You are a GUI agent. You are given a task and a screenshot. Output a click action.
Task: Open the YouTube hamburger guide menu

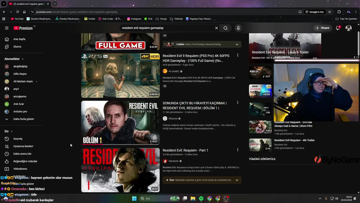point(7,28)
